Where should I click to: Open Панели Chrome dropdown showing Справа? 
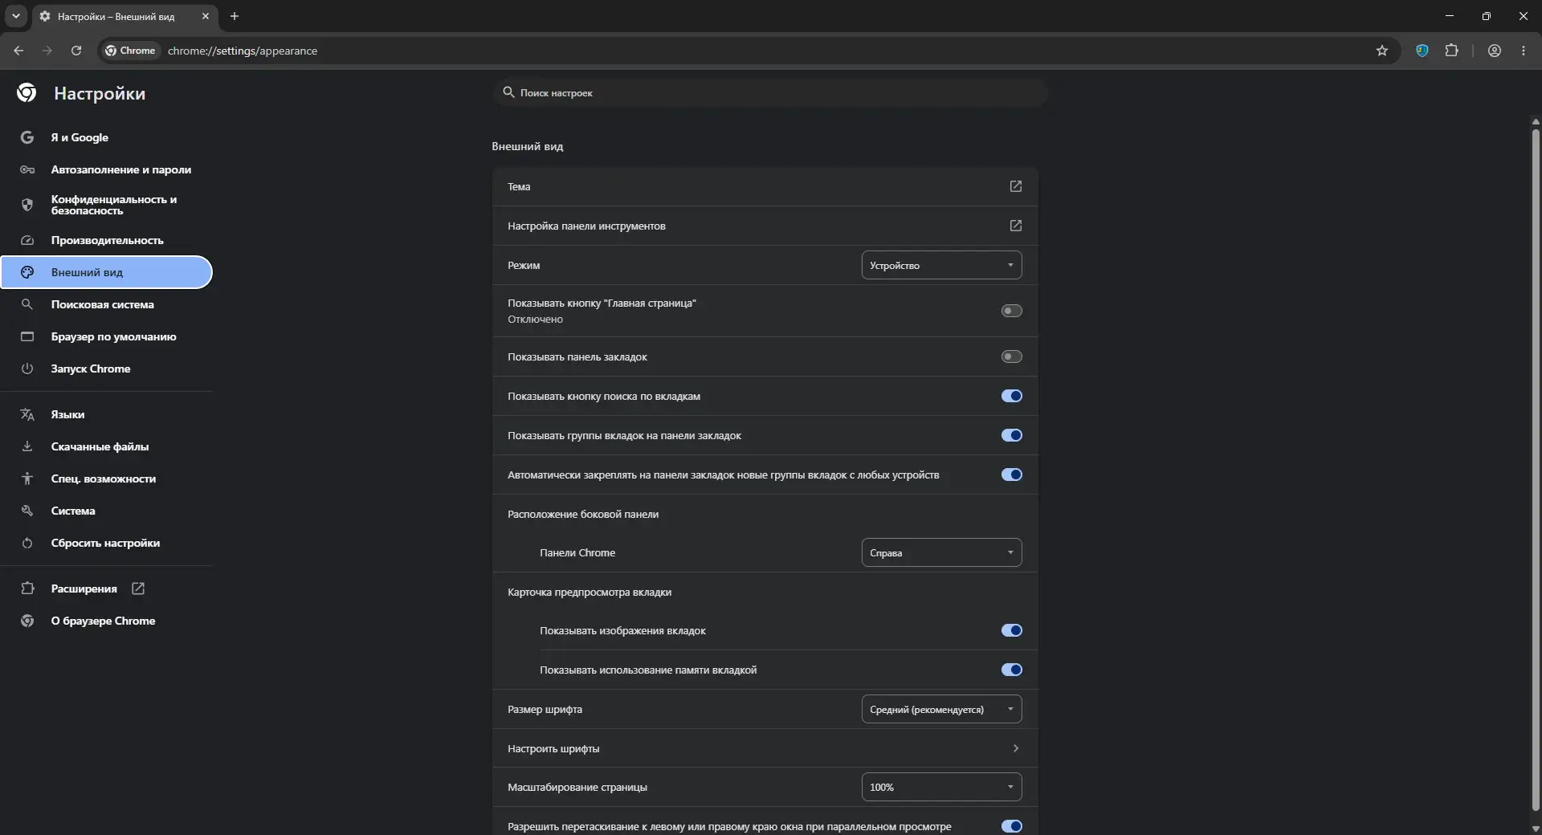pos(941,552)
